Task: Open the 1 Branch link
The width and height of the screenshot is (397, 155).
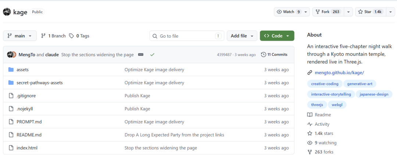Action: click(x=53, y=36)
